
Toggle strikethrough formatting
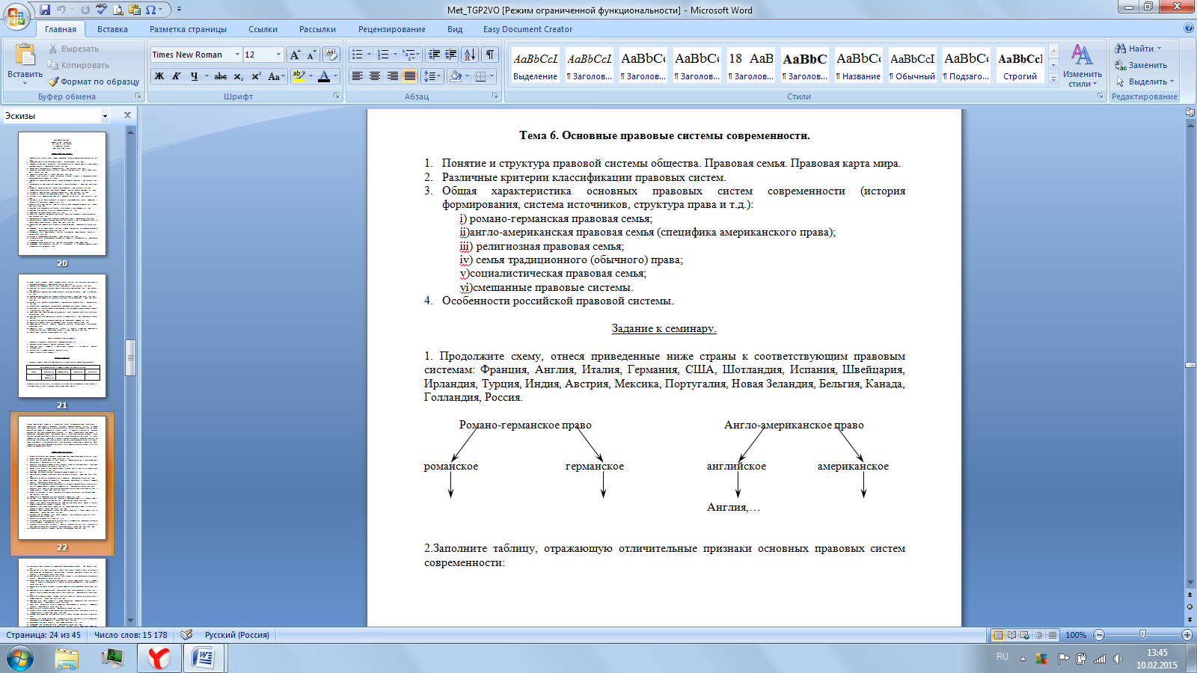(221, 76)
